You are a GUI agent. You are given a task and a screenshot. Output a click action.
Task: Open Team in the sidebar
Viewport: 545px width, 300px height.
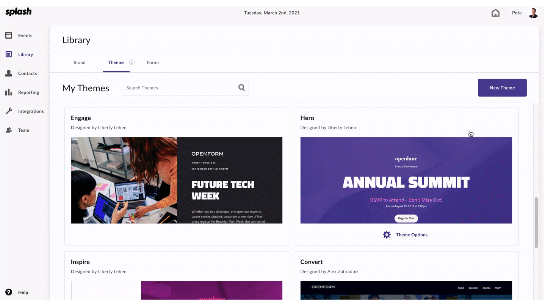(x=23, y=130)
